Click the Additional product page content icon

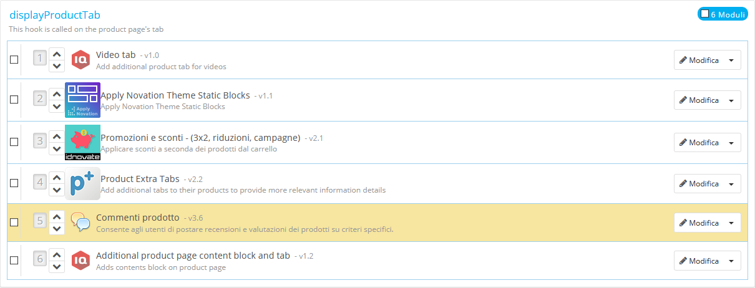pyautogui.click(x=80, y=261)
